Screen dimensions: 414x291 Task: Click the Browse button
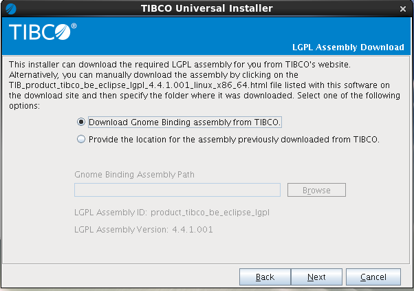[x=316, y=190]
